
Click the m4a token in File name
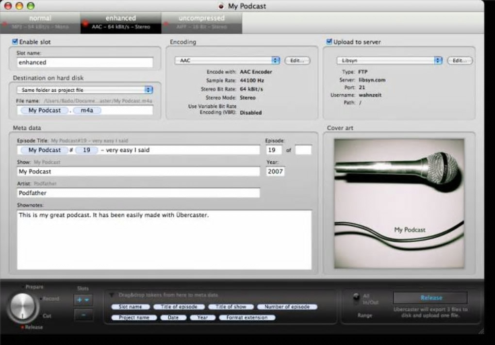point(87,110)
